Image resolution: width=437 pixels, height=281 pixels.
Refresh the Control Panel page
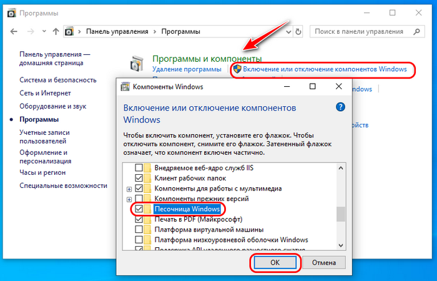pyautogui.click(x=298, y=32)
